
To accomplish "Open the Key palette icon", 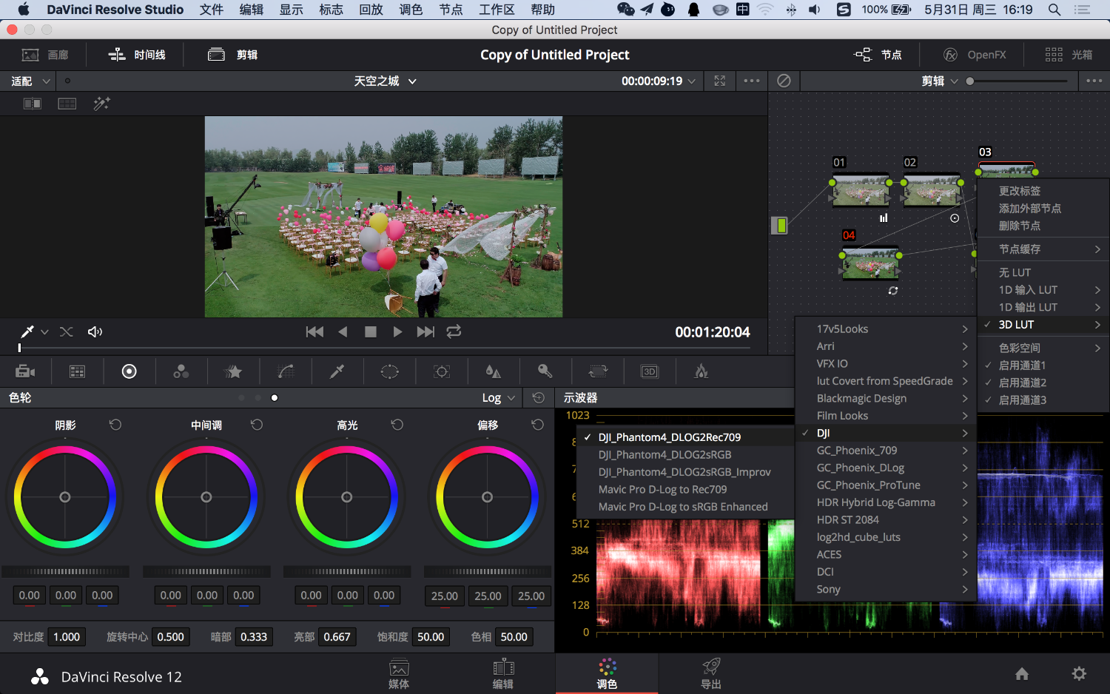I will click(x=545, y=371).
